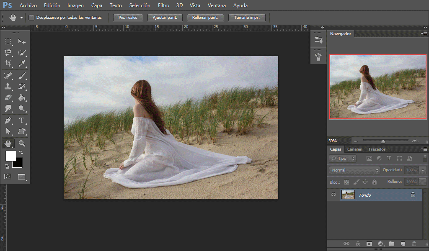
Task: Open the Filtro menu
Action: [163, 5]
